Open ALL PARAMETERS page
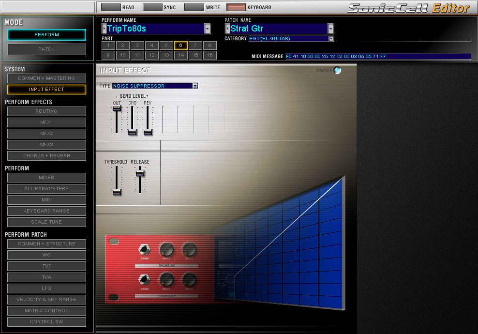Screen dimensions: 478x334 46,189
